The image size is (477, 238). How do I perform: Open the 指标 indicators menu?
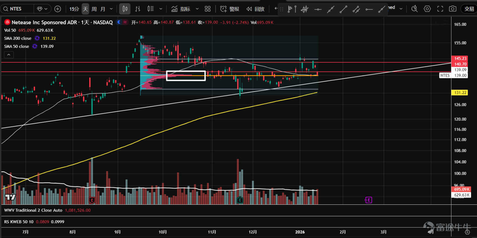(x=181, y=9)
